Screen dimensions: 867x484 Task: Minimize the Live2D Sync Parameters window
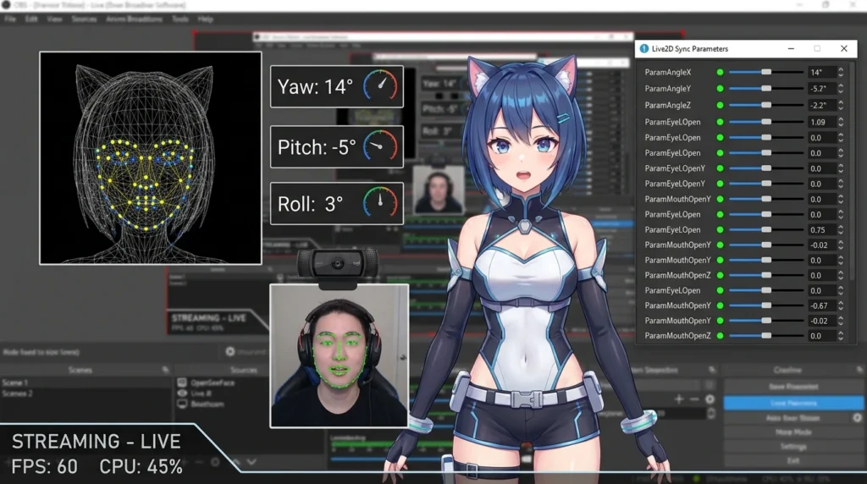click(x=791, y=48)
